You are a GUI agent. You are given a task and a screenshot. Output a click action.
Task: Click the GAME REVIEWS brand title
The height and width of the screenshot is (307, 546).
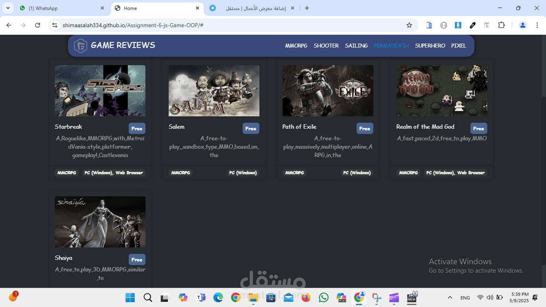click(123, 45)
